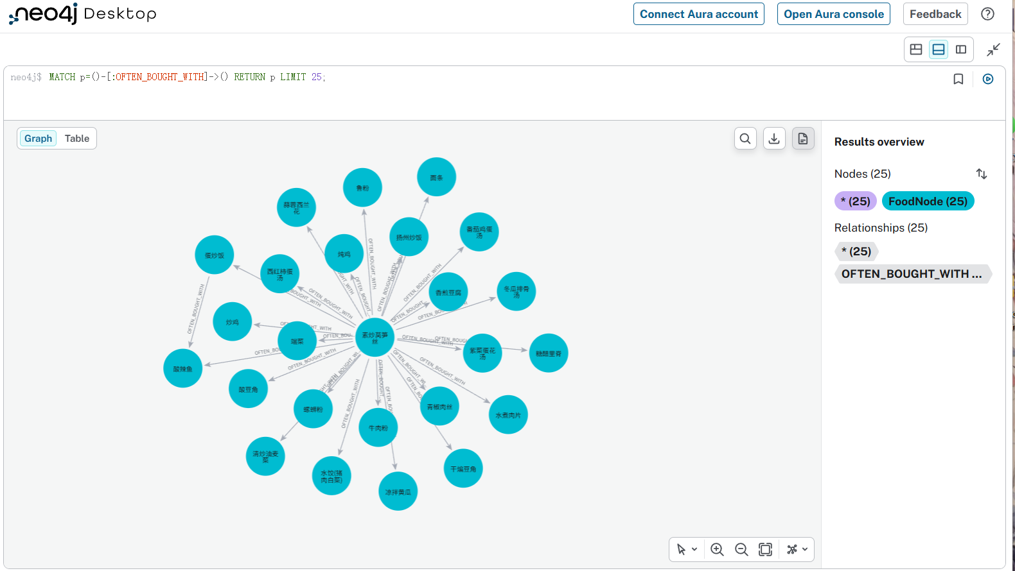Viewport: 1015px width, 571px height.
Task: Open the graph layout options dropdown
Action: click(x=797, y=549)
